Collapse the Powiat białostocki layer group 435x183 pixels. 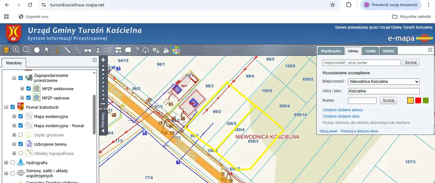6,107
